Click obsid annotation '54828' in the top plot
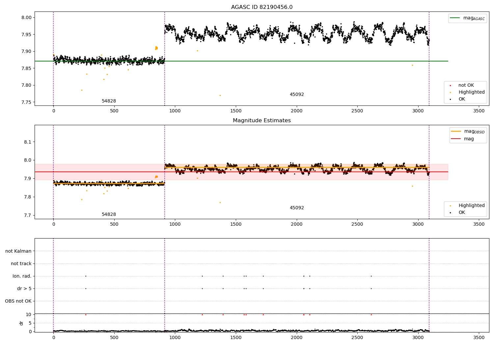This screenshot has width=494, height=345. [109, 101]
